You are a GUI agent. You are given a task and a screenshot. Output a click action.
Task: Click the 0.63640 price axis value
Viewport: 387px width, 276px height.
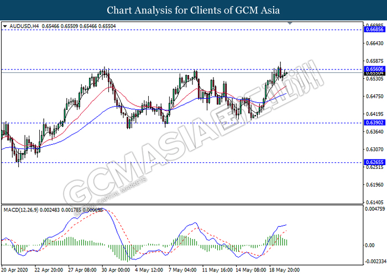tap(374, 131)
